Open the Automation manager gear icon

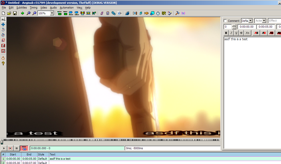[x=127, y=13]
